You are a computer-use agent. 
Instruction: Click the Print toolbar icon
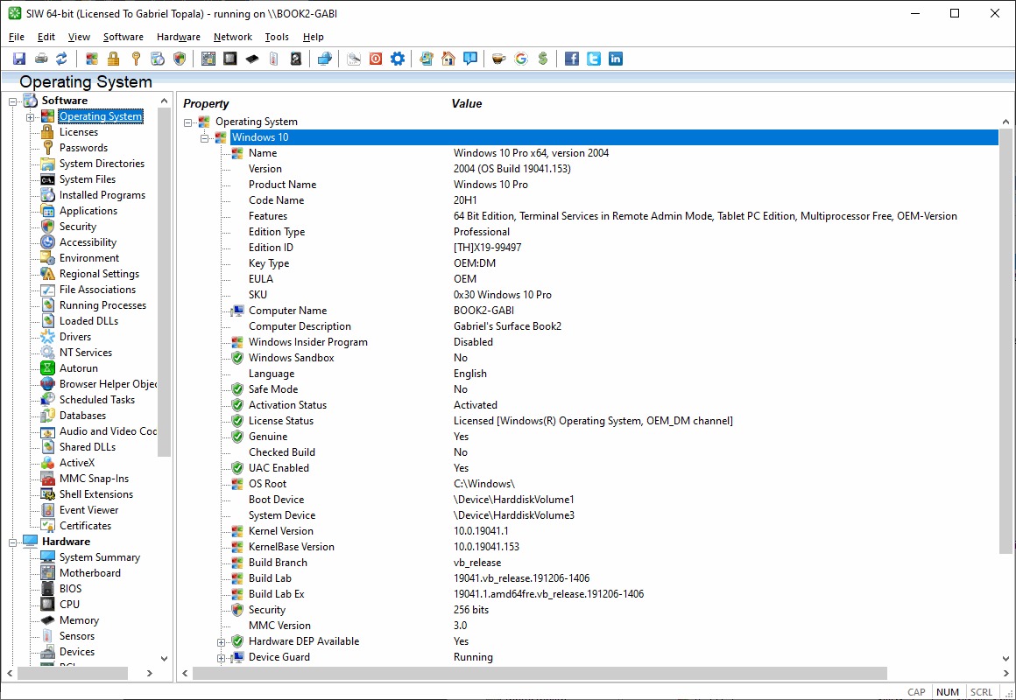pos(41,59)
